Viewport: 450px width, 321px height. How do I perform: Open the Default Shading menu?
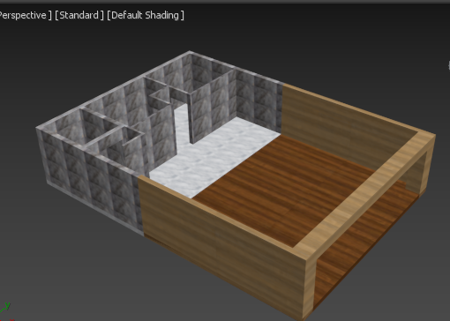click(x=146, y=15)
